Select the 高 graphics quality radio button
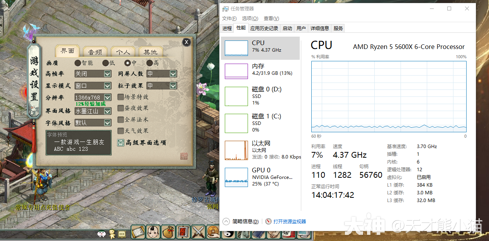Image resolution: width=489 pixels, height=241 pixels. 149,63
